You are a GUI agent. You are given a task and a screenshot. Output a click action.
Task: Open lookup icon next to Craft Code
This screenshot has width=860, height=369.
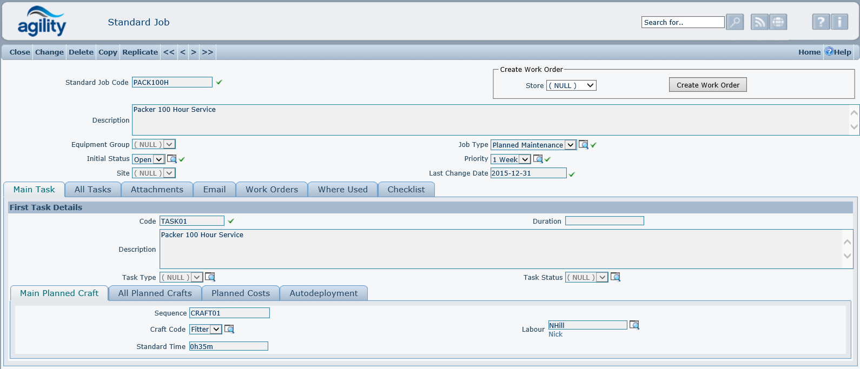[229, 329]
